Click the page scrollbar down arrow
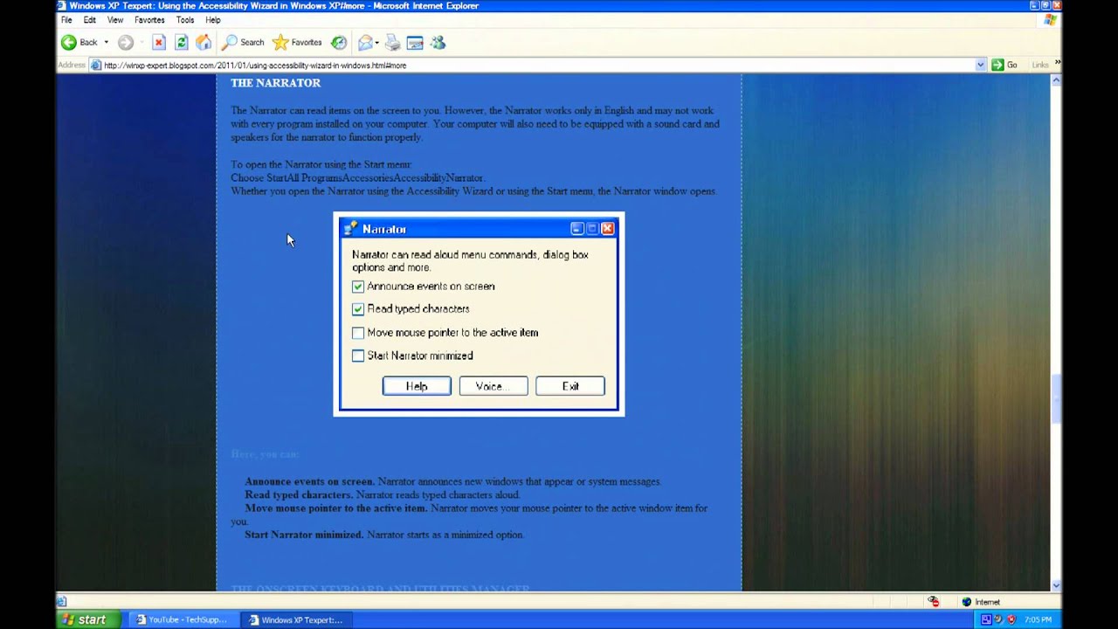 (x=1056, y=585)
